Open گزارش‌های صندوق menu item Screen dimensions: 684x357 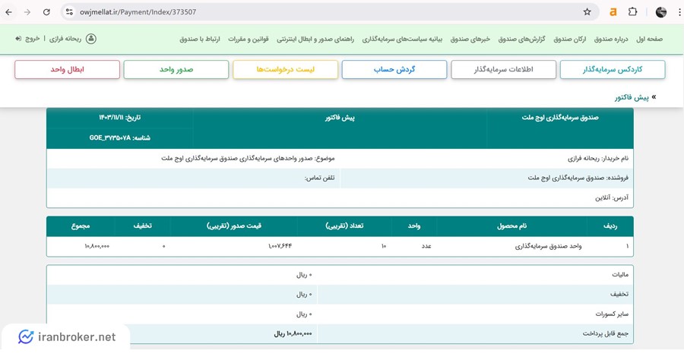521,39
